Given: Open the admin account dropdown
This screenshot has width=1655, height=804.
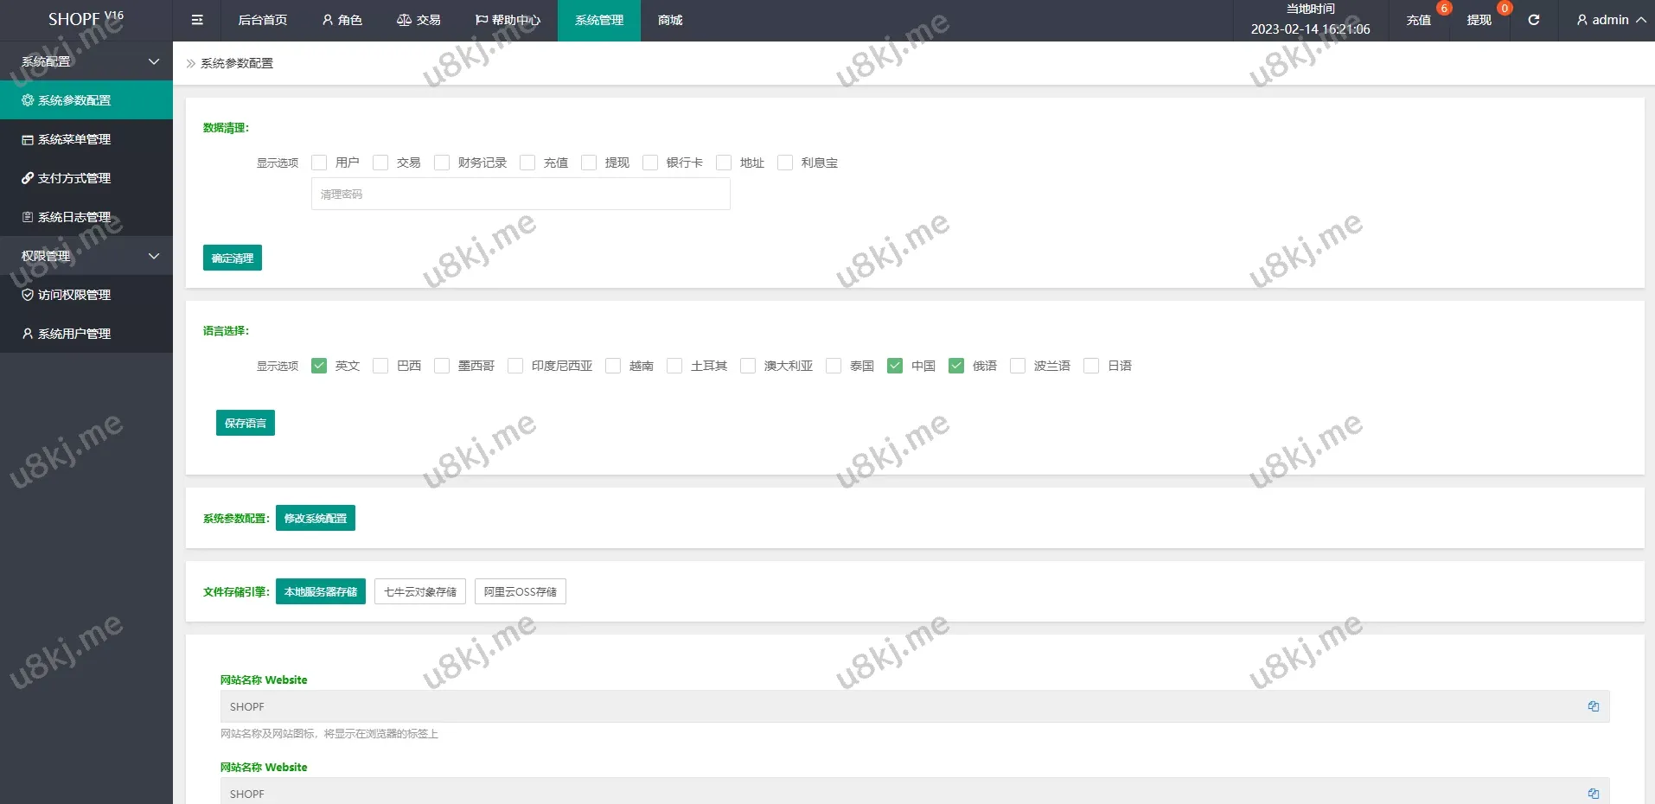Looking at the screenshot, I should click(1608, 20).
